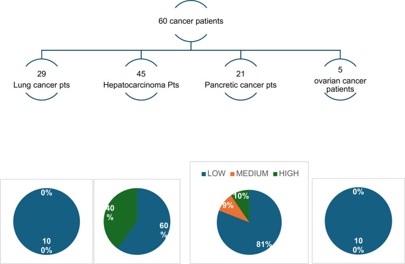Click the blue 81% slice of pancreatic pie
Screen dimensions: 405x264
(x=252, y=236)
